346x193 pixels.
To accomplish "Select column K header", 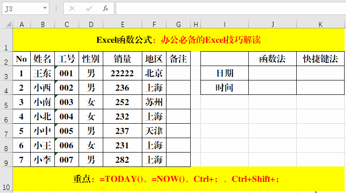I will (x=320, y=24).
